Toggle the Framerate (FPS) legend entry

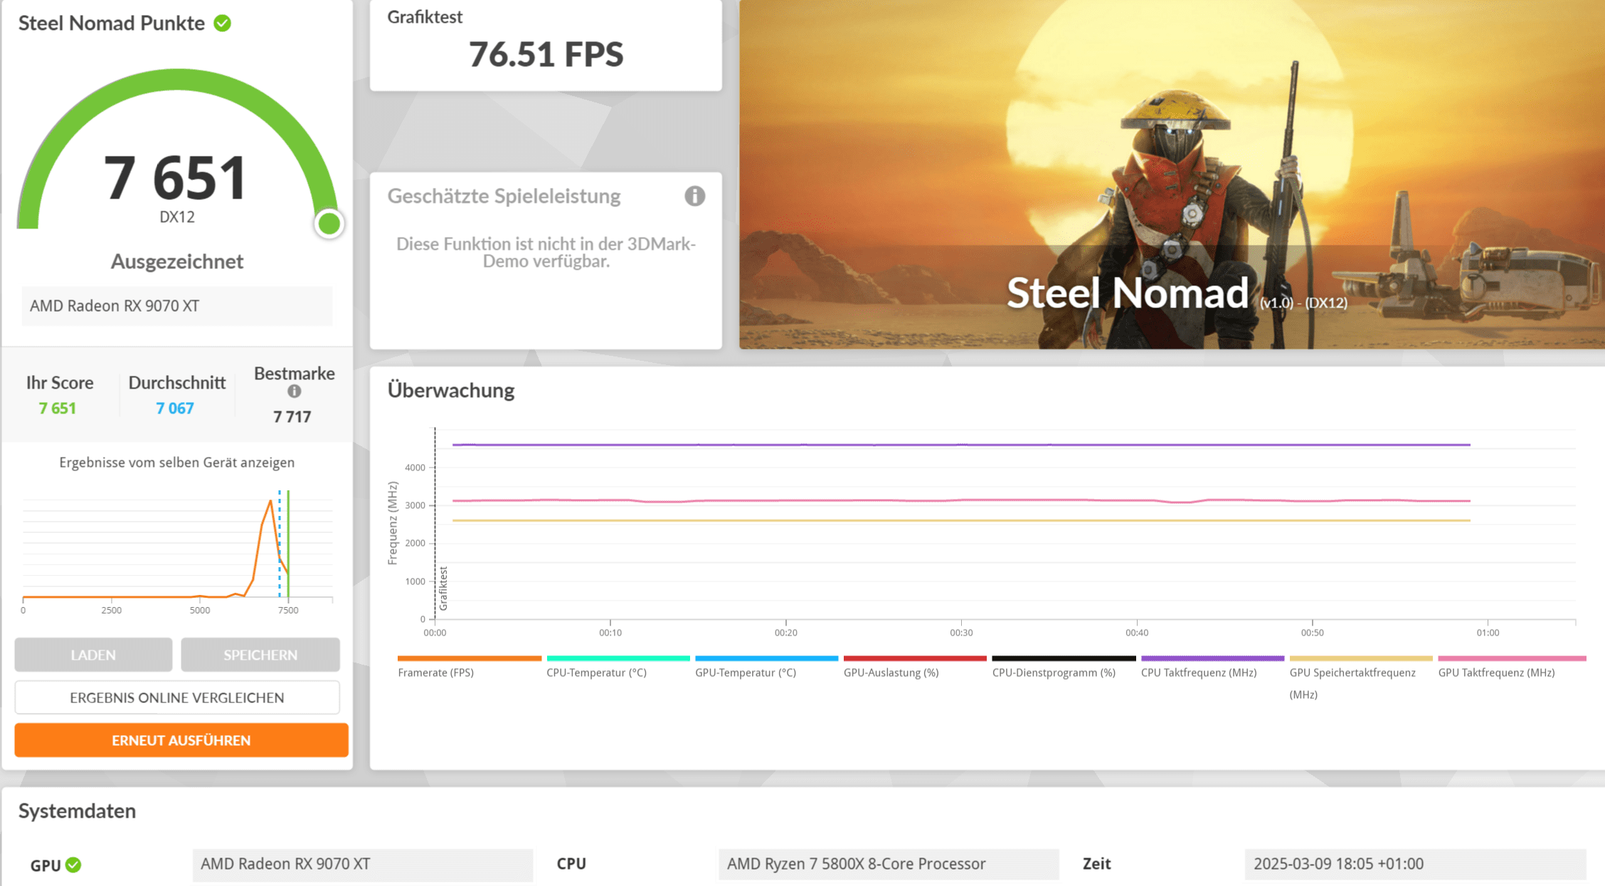pyautogui.click(x=435, y=673)
